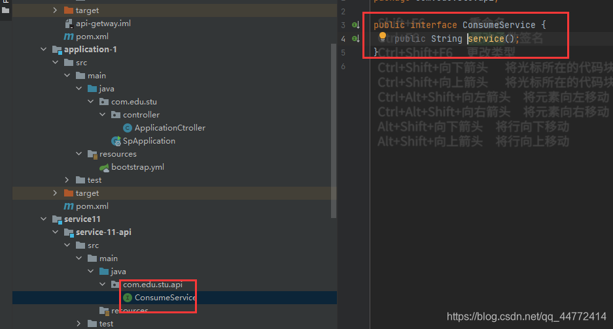Image resolution: width=613 pixels, height=329 pixels.
Task: Open the ConsumeService interface in tree
Action: [x=165, y=298]
